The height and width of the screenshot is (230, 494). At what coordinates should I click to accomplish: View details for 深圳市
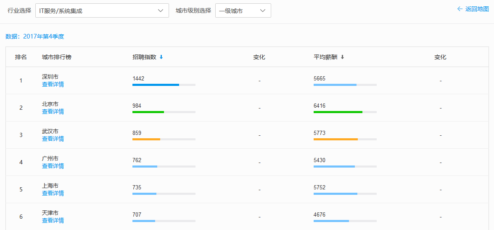(x=53, y=84)
